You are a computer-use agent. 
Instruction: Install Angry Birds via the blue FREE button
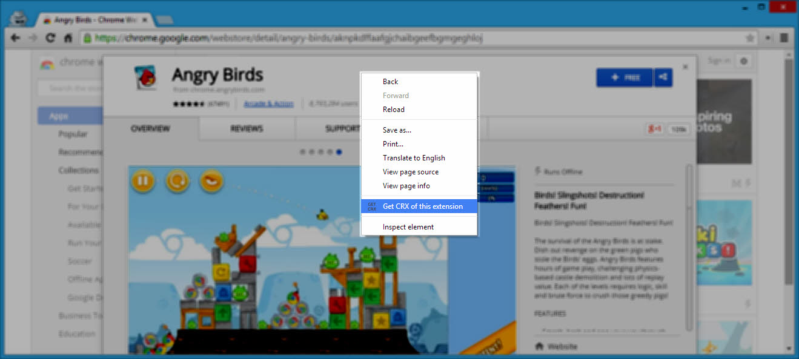(x=624, y=77)
